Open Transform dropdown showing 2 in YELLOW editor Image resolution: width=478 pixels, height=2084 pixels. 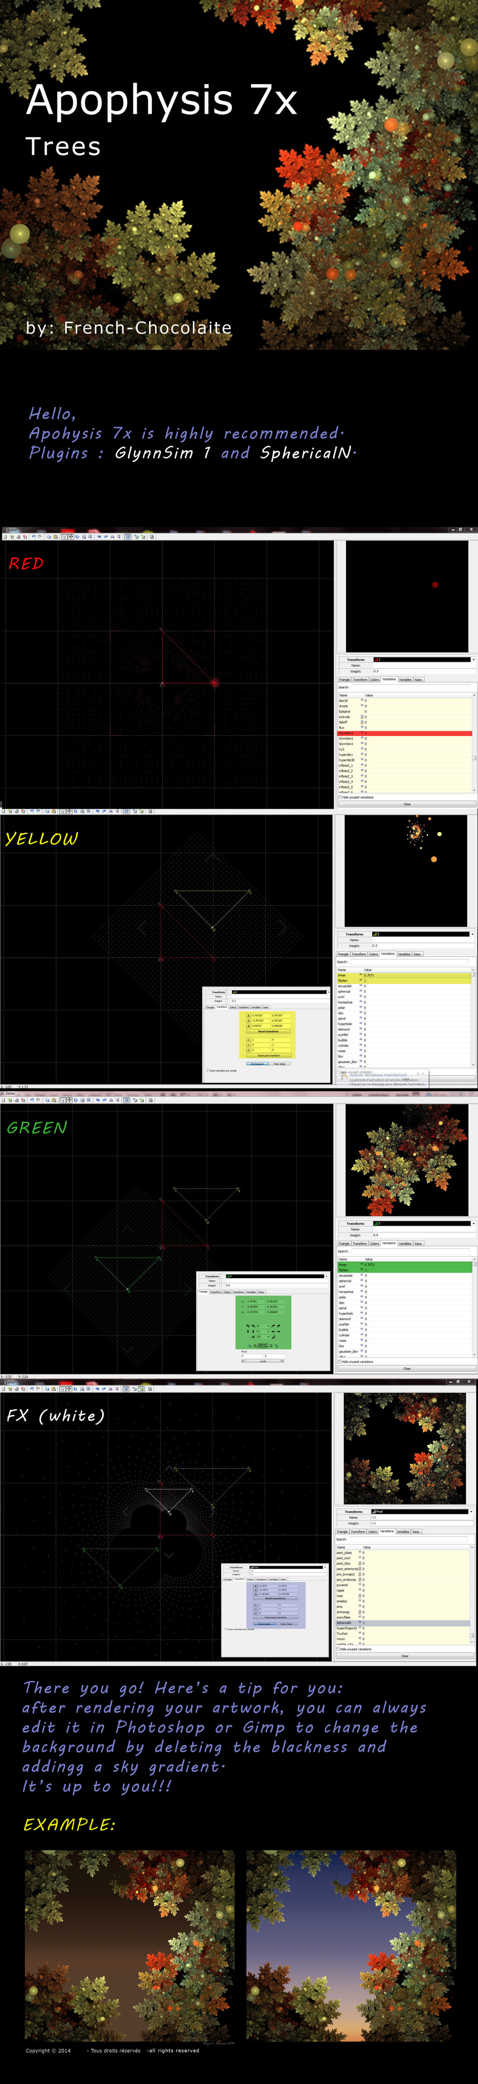click(422, 933)
